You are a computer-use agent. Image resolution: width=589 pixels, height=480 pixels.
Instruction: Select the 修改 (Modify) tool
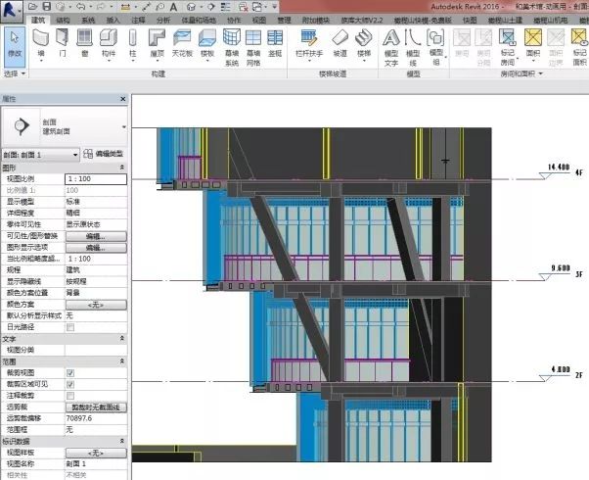14,44
